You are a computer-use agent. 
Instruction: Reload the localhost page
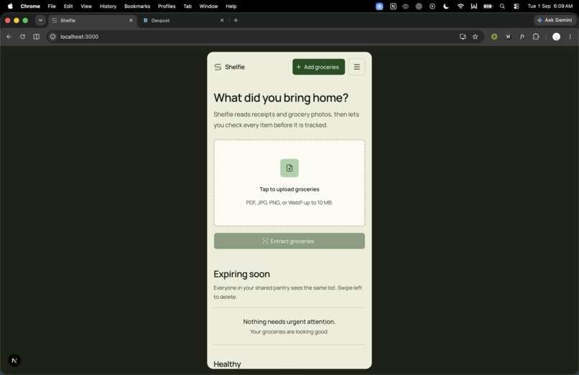[22, 37]
